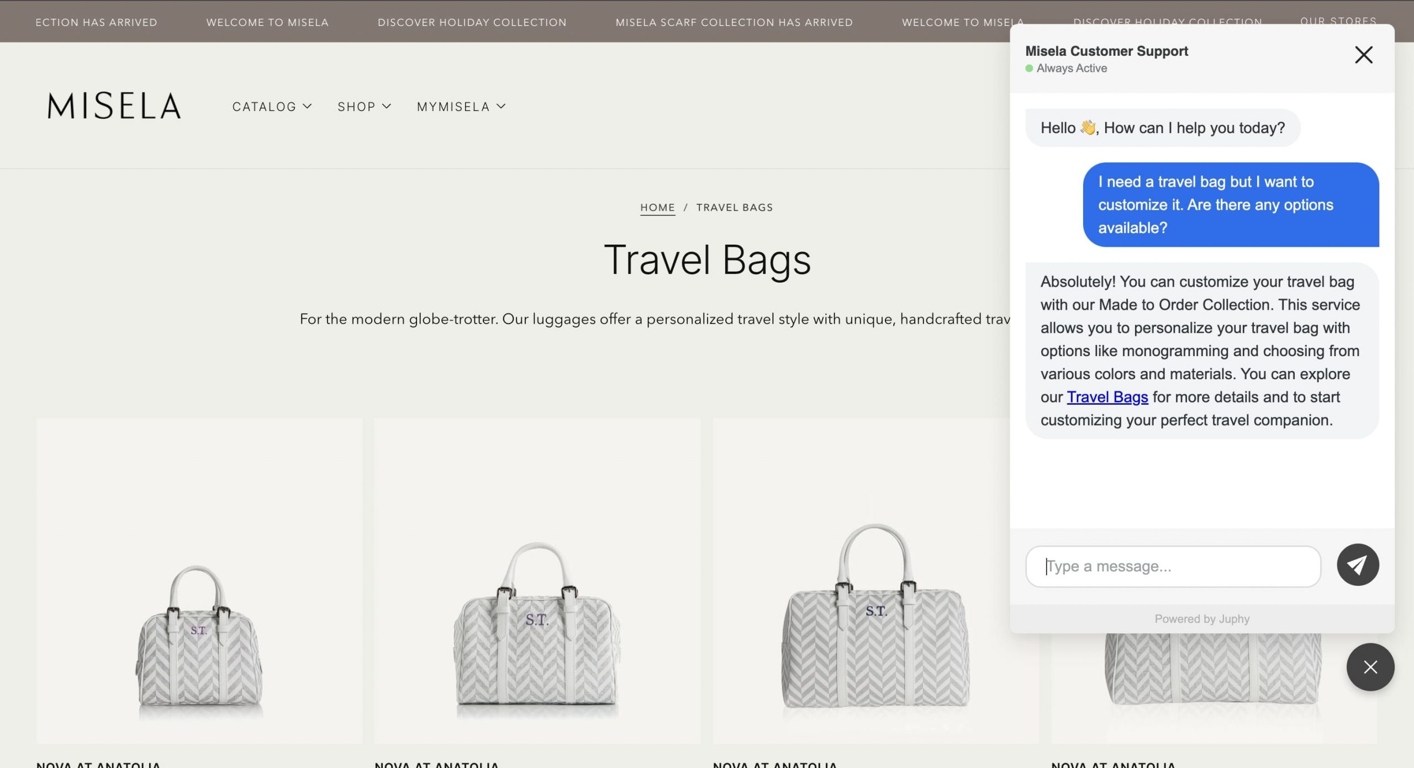Close the Misela Customer Support chat panel
The height and width of the screenshot is (768, 1414).
point(1363,55)
